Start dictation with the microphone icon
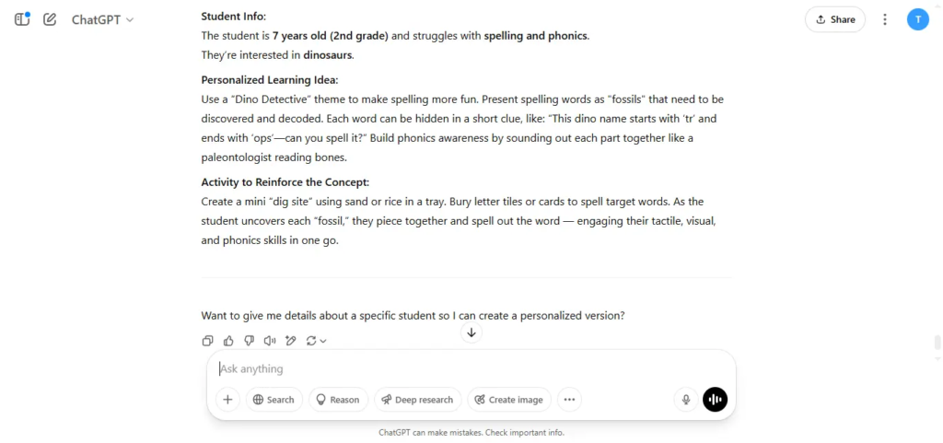Screen dimensions: 943x443 coord(685,400)
